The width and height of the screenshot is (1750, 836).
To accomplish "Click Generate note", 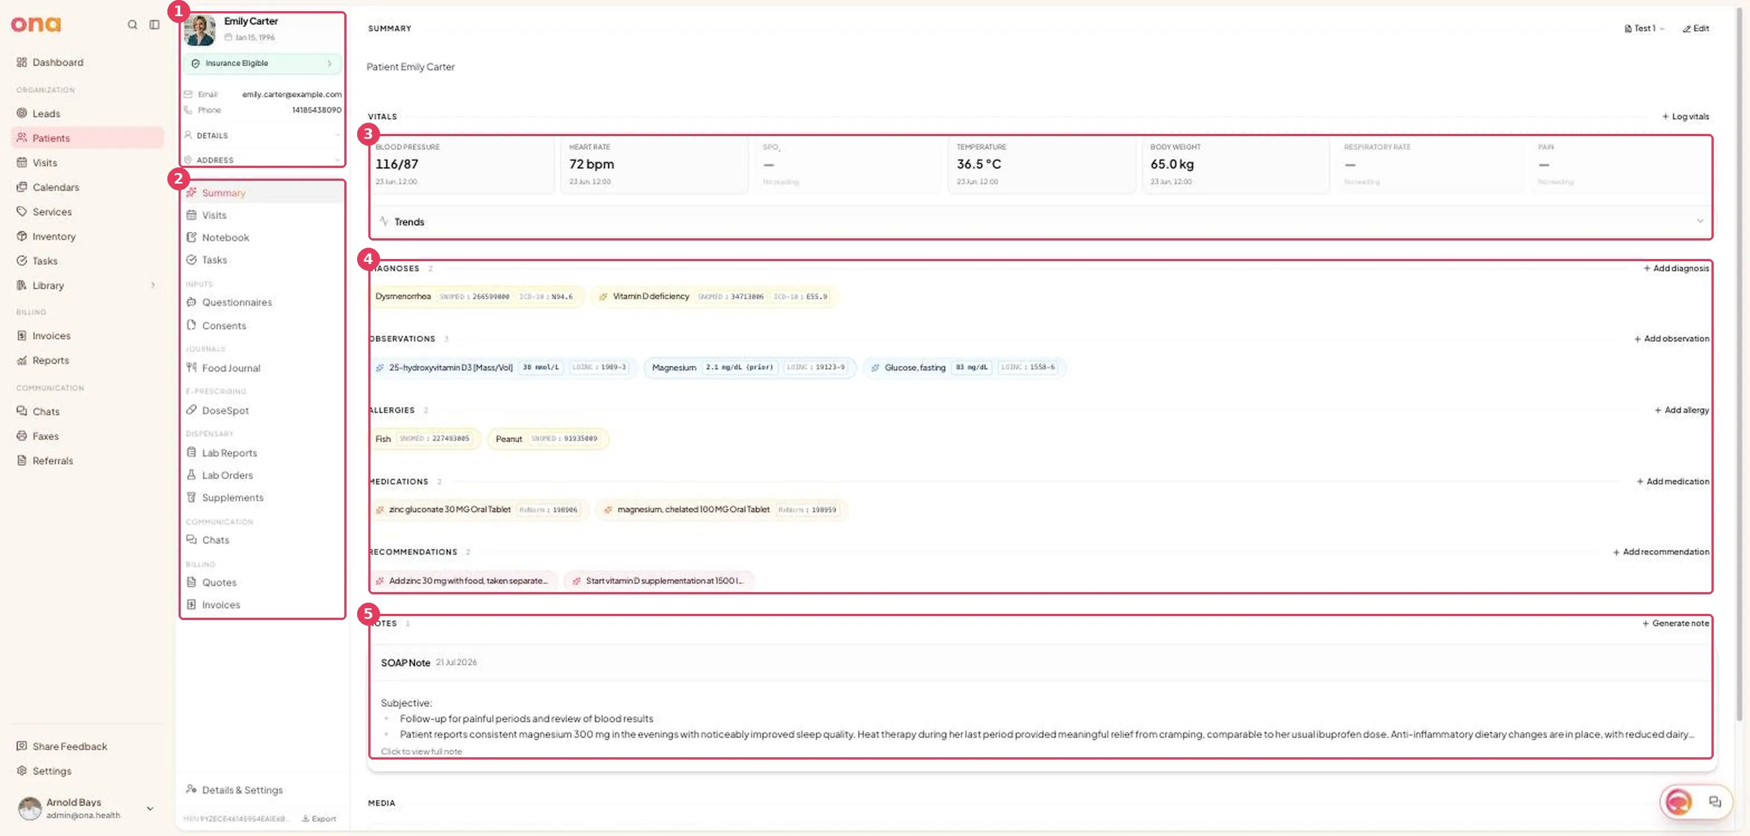I will pyautogui.click(x=1675, y=623).
